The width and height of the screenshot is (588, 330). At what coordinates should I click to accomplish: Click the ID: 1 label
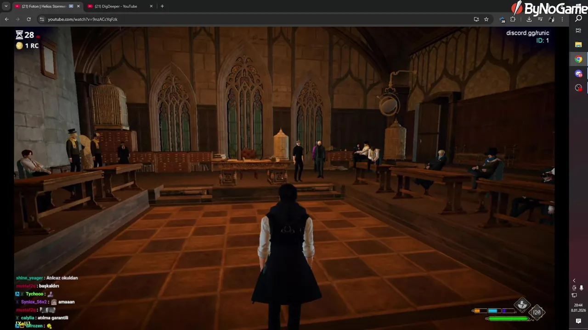click(542, 40)
